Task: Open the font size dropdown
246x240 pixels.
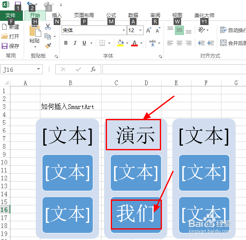Action: 140,30
